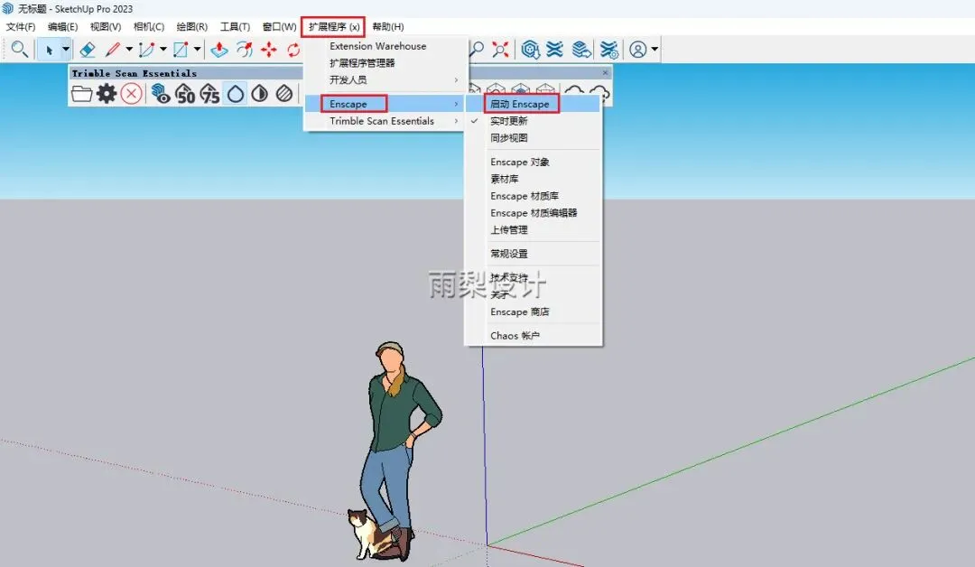This screenshot has height=567, width=975.
Task: Open the 工具(T) menu
Action: (235, 27)
